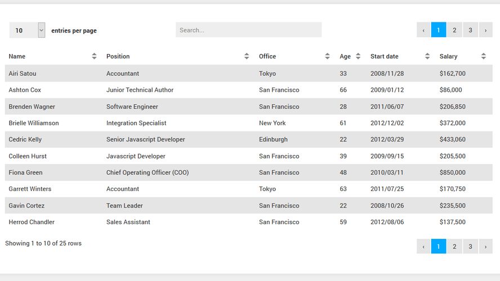Click the 2008/11/28 start date cell

click(387, 74)
